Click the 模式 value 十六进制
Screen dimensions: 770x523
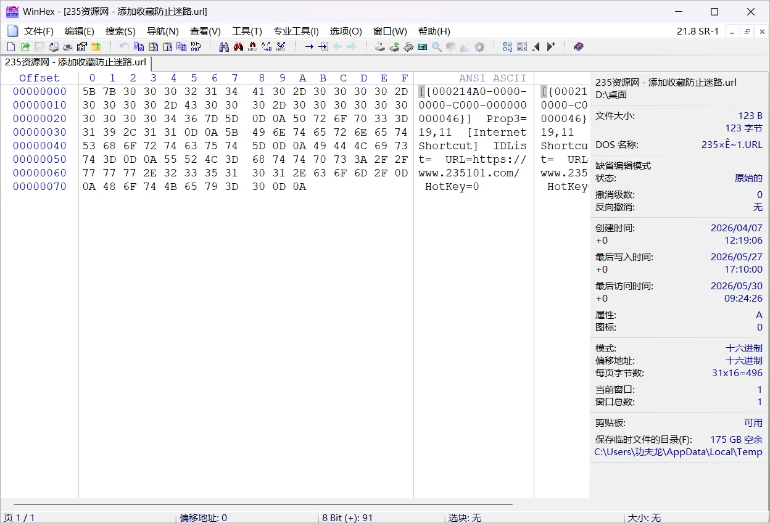(x=744, y=348)
